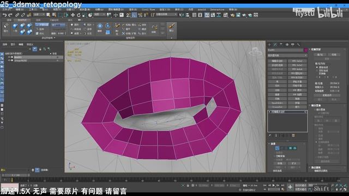Open the selection filter dropdown
This screenshot has height=196, width=349.
point(39,15)
